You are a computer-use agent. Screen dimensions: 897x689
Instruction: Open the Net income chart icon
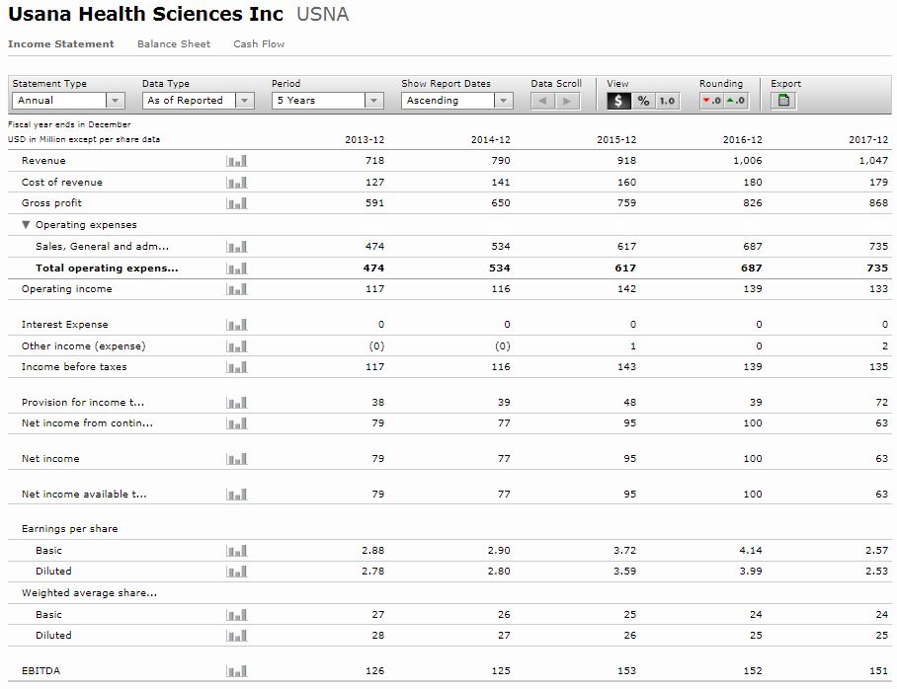tap(237, 459)
